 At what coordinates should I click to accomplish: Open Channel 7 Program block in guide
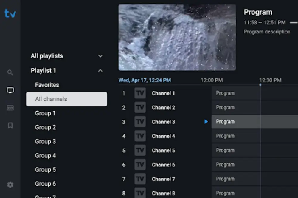255,179
